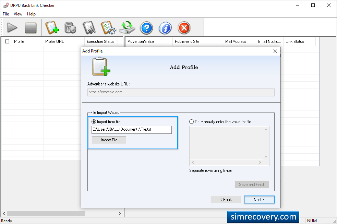
Task: Click the Back button in the wizard
Action: pyautogui.click(x=226, y=200)
